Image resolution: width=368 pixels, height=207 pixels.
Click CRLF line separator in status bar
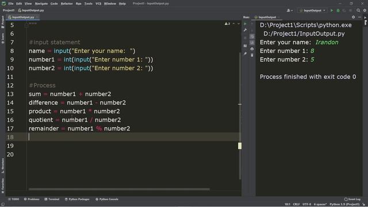296,205
